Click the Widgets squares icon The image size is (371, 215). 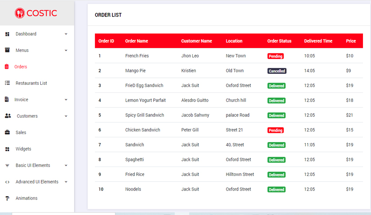click(x=8, y=149)
